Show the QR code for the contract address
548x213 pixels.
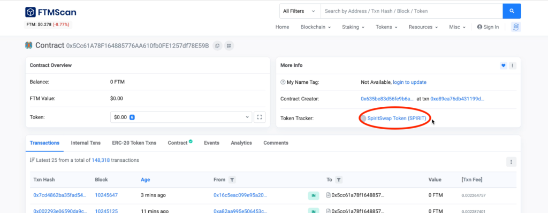(229, 46)
